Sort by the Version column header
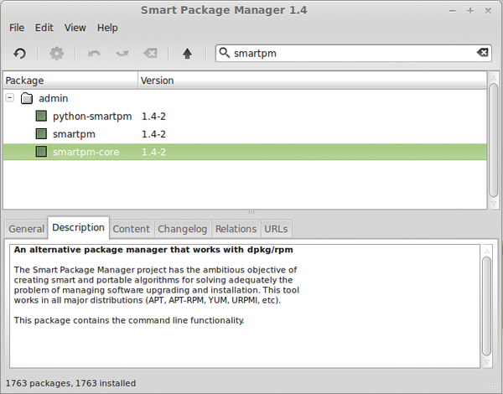The width and height of the screenshot is (503, 394). (x=310, y=80)
